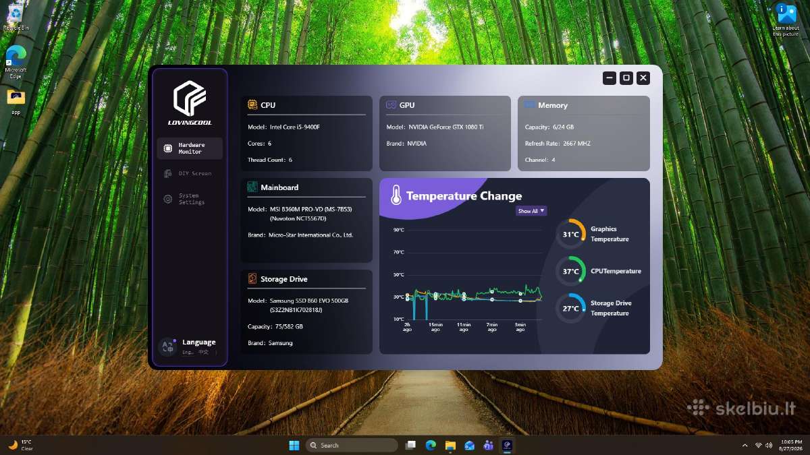Click the 31°C graphics temperature gauge

[x=570, y=234]
